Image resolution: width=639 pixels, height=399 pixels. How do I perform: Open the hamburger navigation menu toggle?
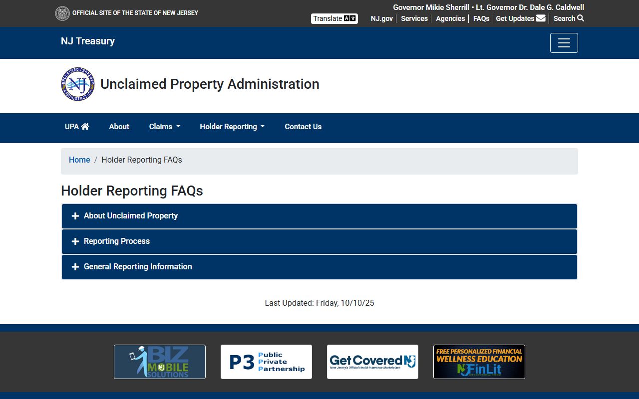pos(564,43)
